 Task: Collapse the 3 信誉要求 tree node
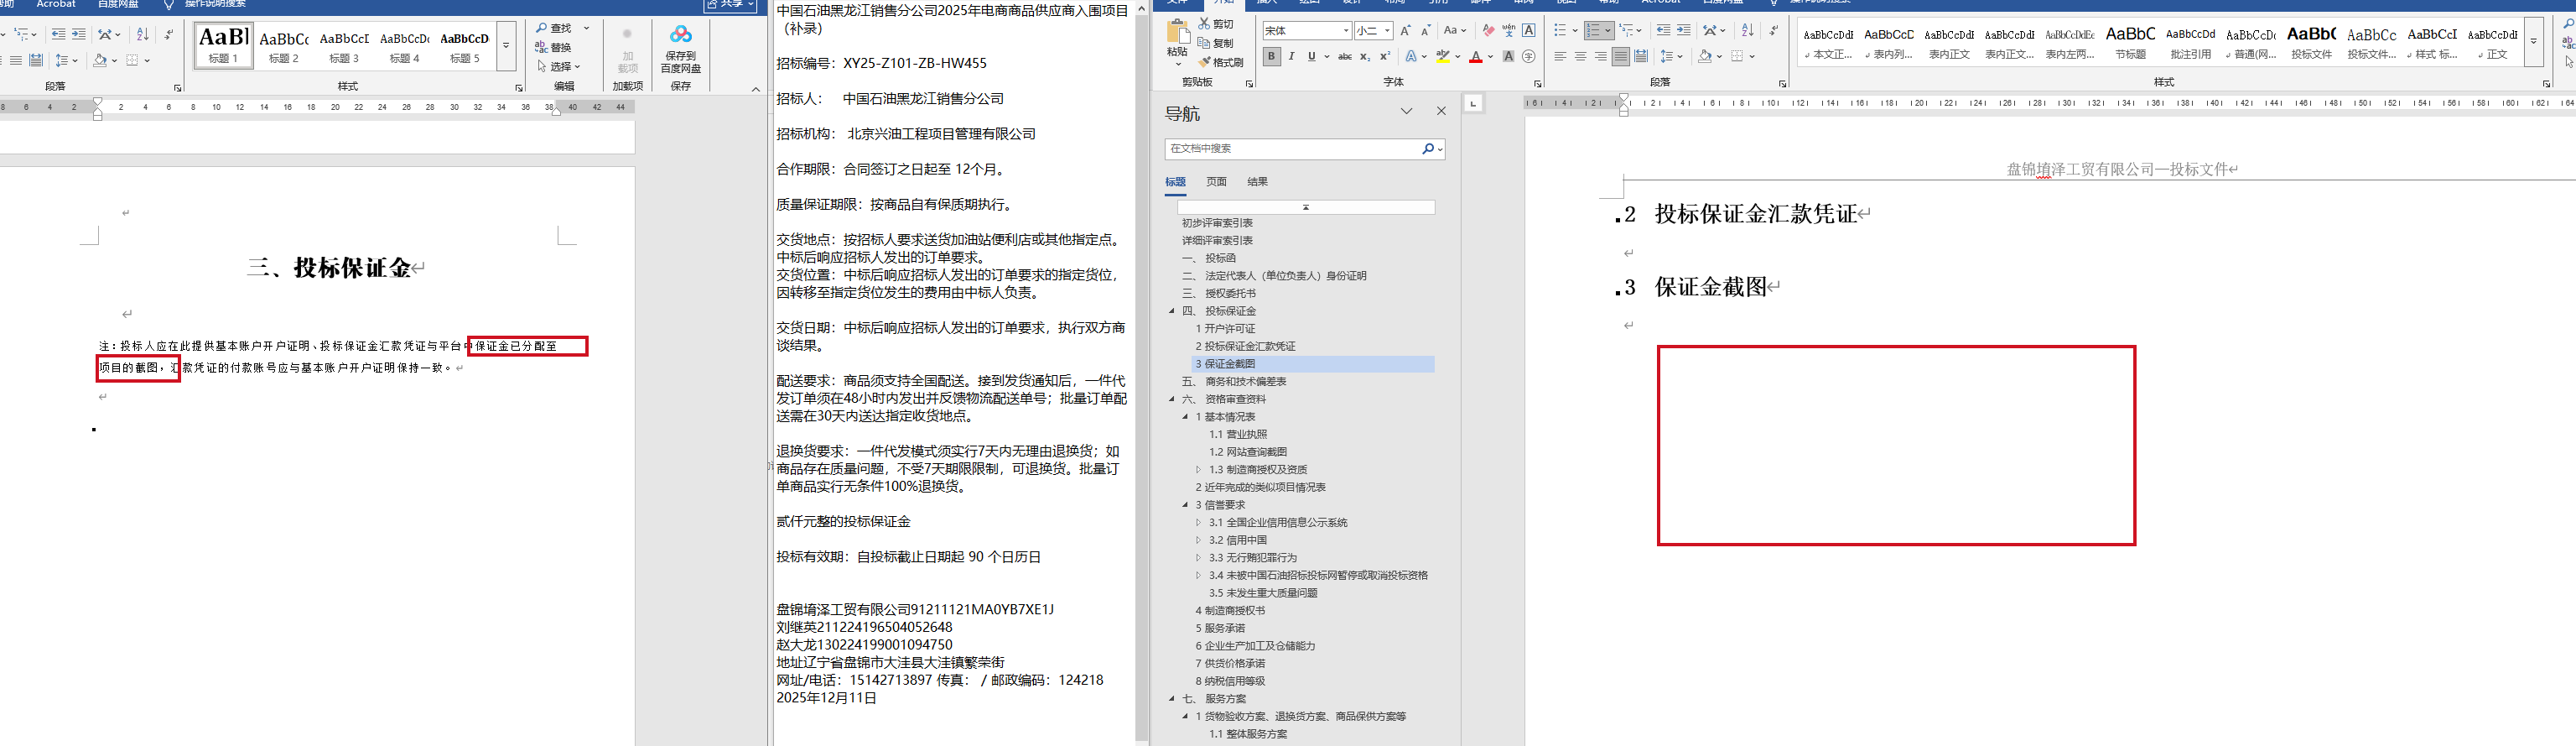[1186, 504]
